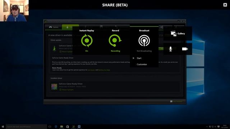Select the green Drivers tab
230x129 pixels.
[x=70, y=27]
